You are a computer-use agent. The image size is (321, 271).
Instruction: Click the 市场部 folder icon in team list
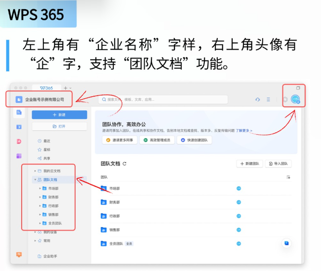[104, 188]
